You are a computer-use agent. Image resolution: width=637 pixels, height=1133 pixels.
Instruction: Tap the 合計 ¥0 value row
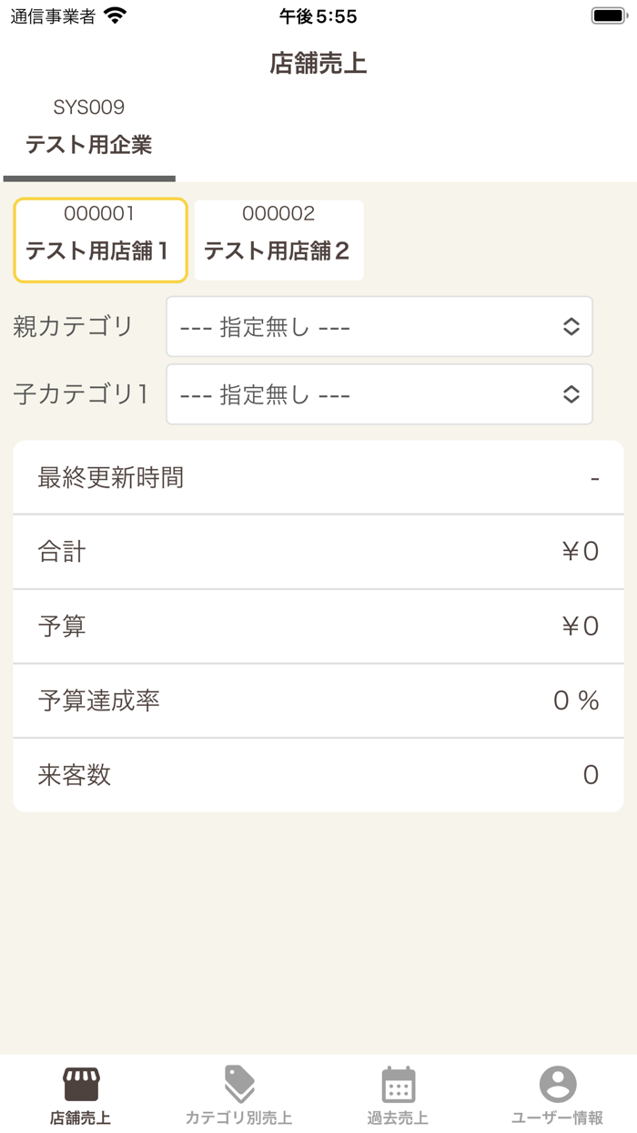pyautogui.click(x=318, y=551)
